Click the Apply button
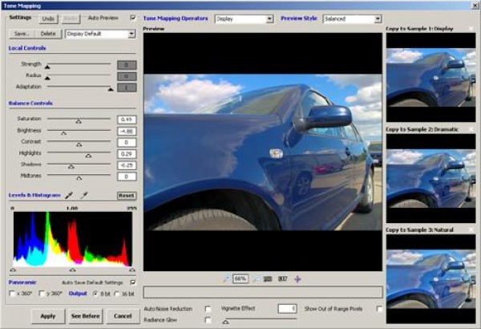The image size is (481, 329). (x=47, y=316)
